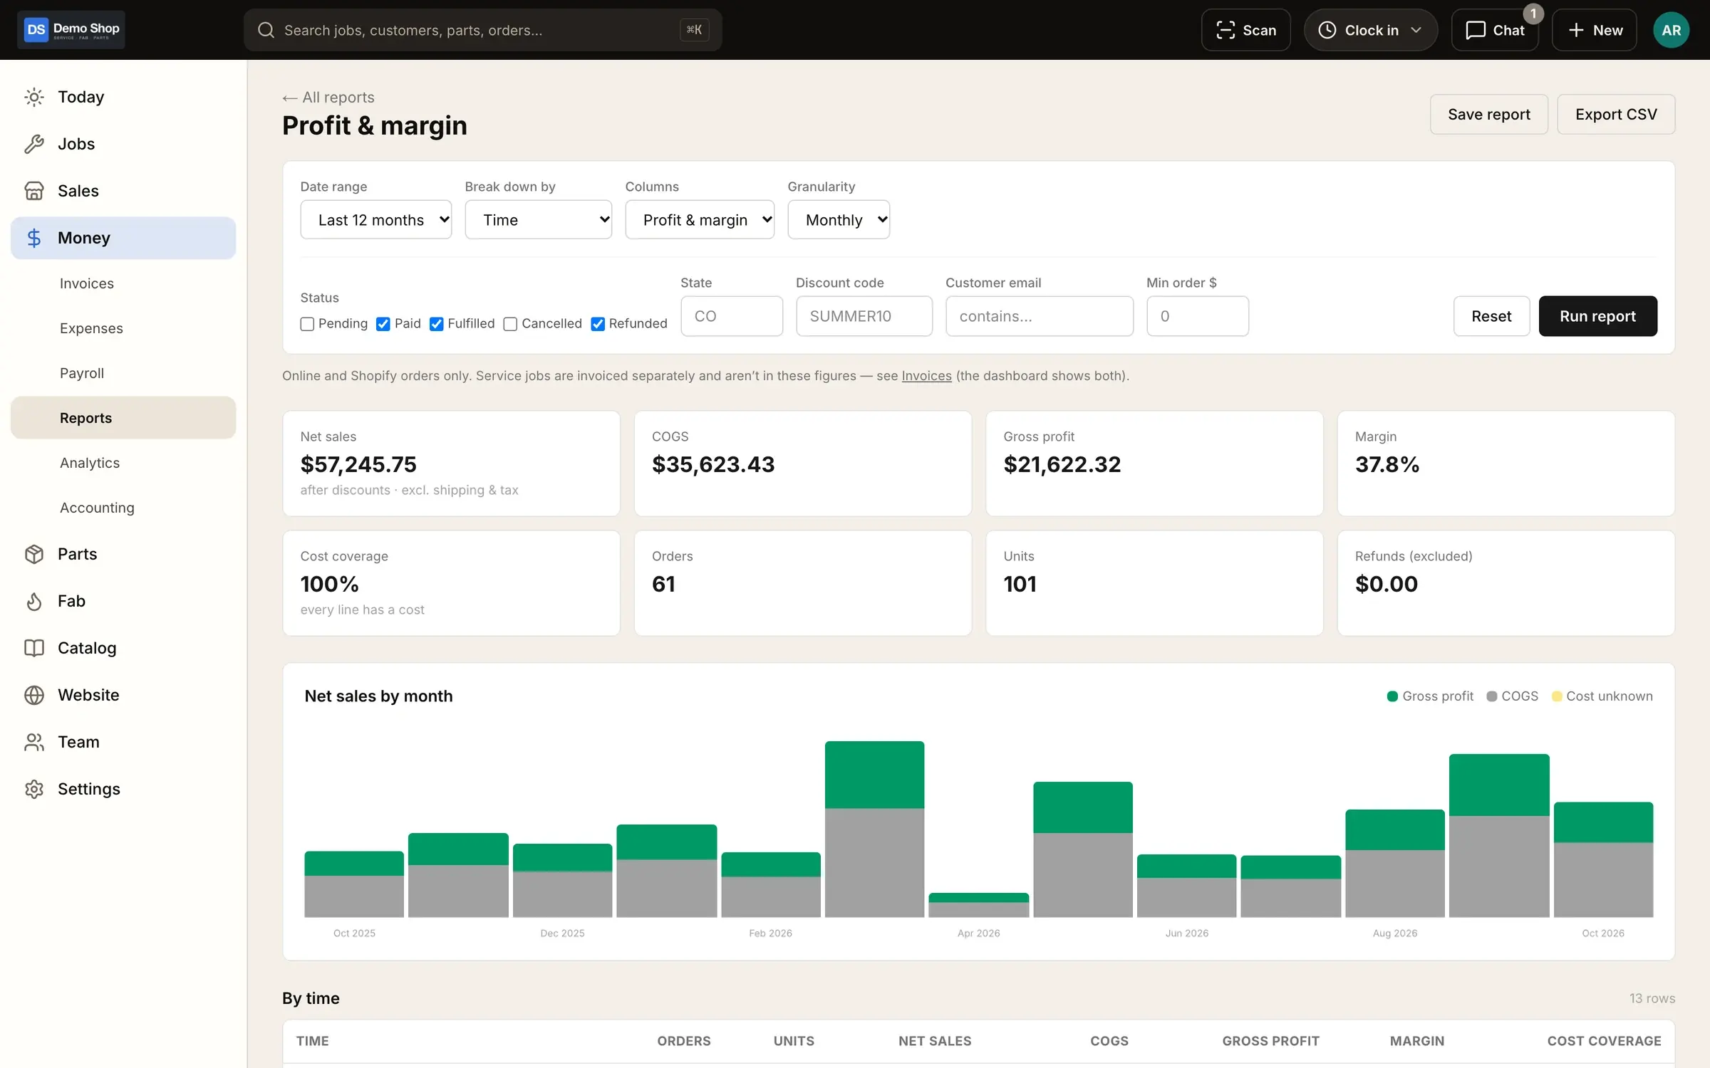Open the Granularity Monthly dropdown
Image resolution: width=1710 pixels, height=1068 pixels.
point(839,219)
